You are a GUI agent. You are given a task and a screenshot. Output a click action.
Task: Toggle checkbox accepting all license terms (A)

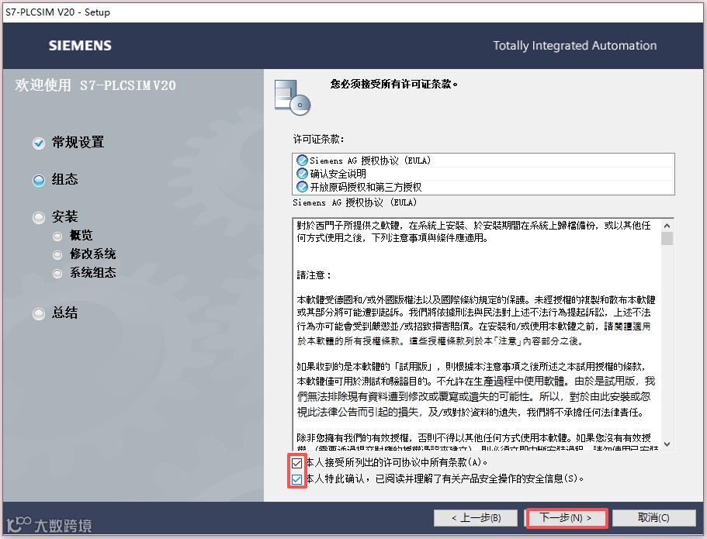(296, 463)
